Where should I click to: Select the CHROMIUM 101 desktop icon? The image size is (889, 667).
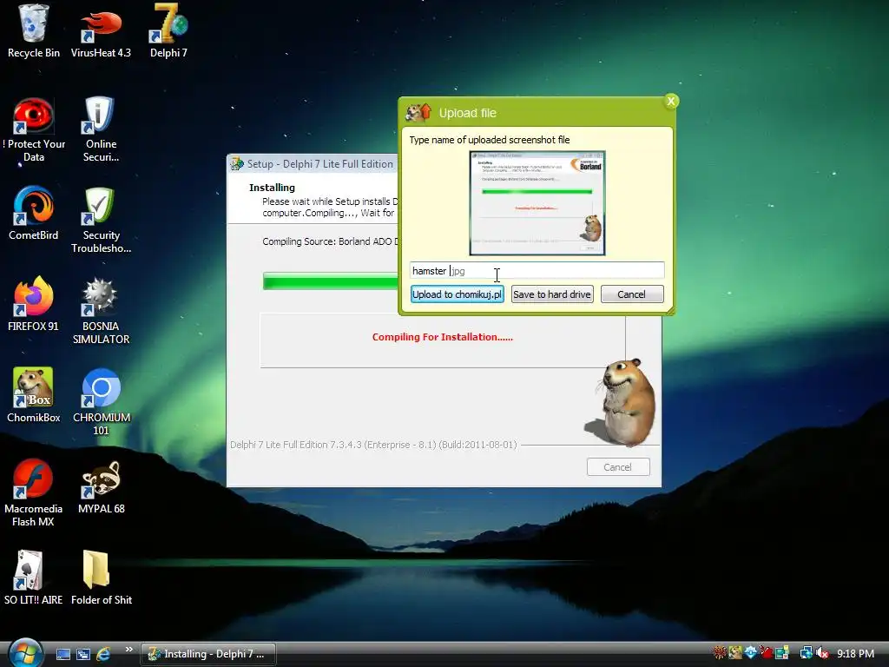pyautogui.click(x=101, y=402)
